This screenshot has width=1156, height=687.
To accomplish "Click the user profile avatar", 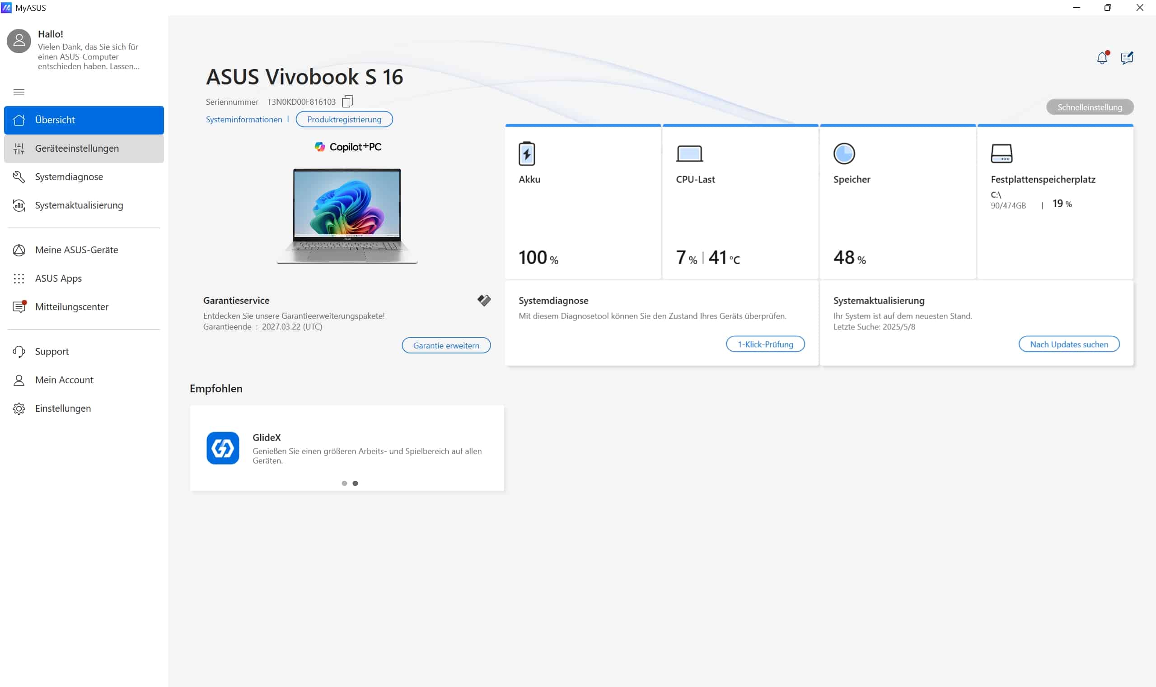I will point(19,41).
